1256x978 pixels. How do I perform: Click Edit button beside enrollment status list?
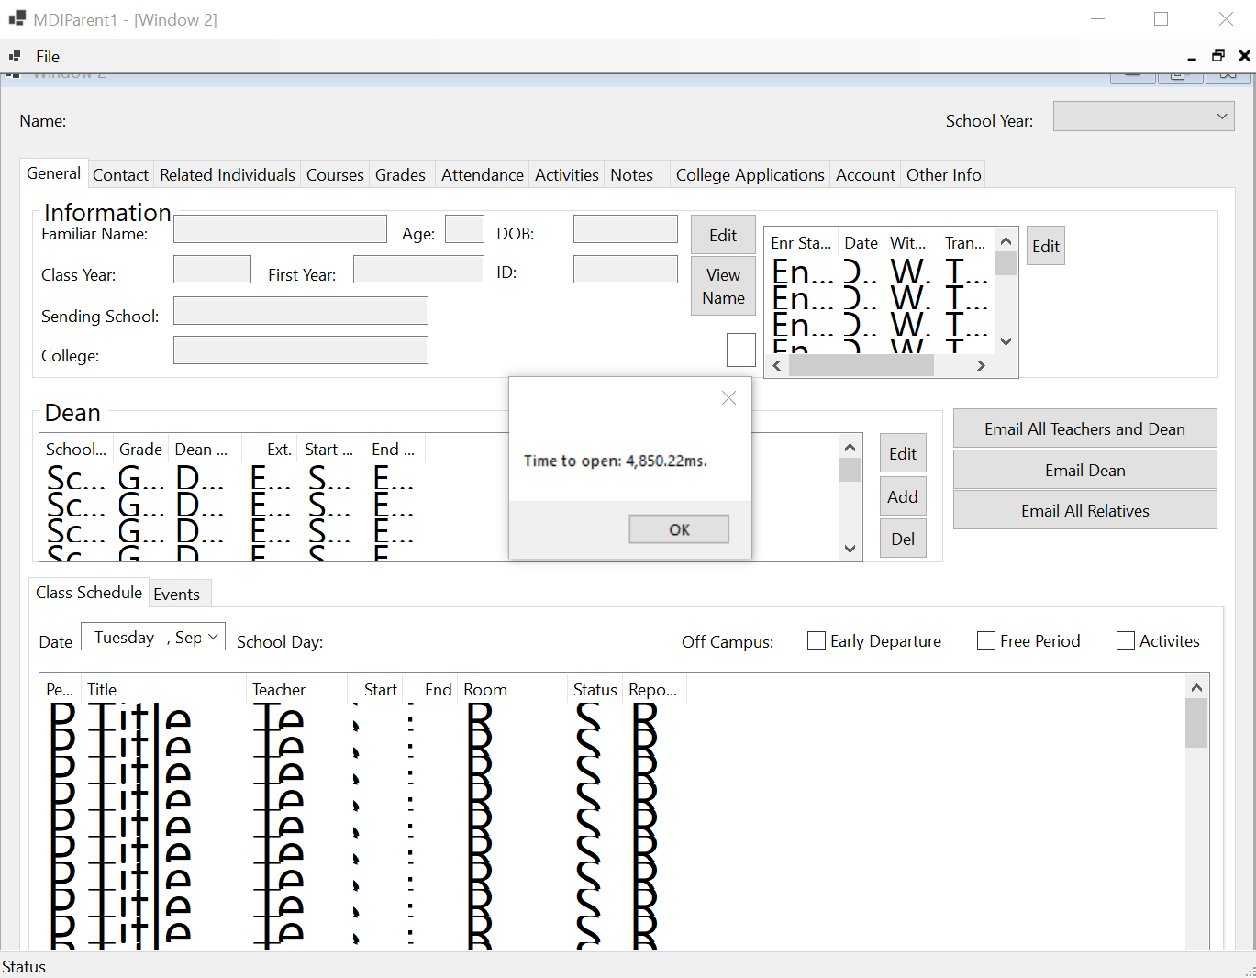point(1046,246)
